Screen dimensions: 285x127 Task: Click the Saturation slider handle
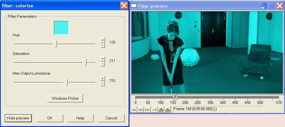coord(84,63)
